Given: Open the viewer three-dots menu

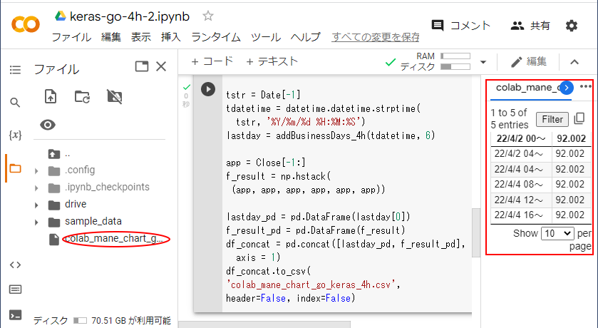Looking at the screenshot, I should click(585, 86).
